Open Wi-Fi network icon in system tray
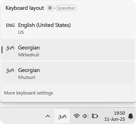The height and width of the screenshot is (124, 136). [x=77, y=116]
